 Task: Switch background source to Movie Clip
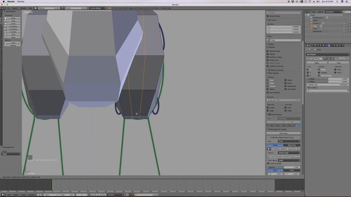coord(292,145)
